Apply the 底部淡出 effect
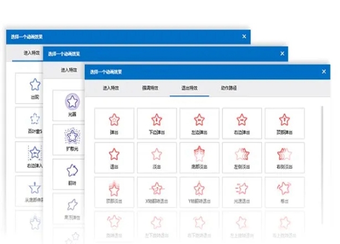 199,158
